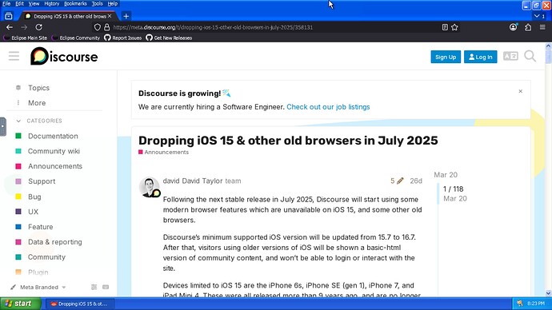Viewport: 552px width, 310px height.
Task: Open the extensions puzzle icon
Action: coord(528,27)
